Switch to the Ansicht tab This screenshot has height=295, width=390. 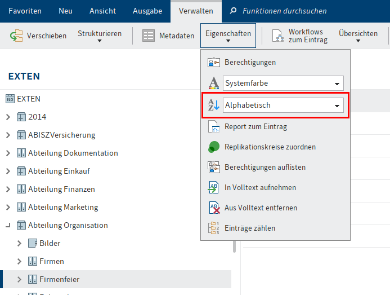[104, 11]
